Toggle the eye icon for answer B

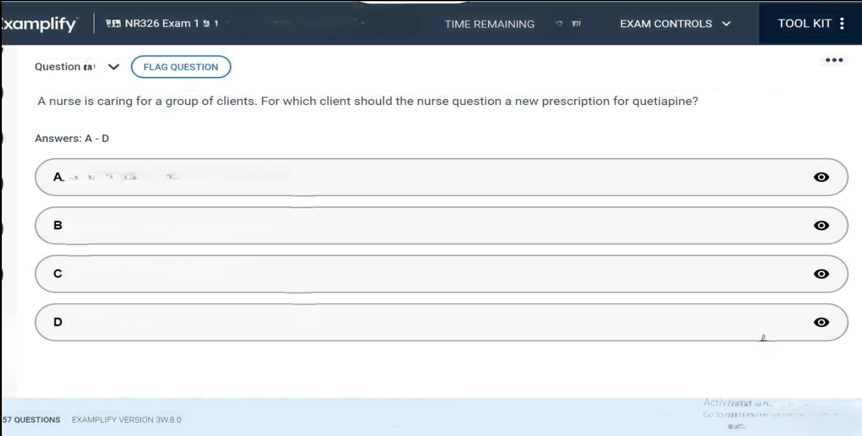pos(822,225)
